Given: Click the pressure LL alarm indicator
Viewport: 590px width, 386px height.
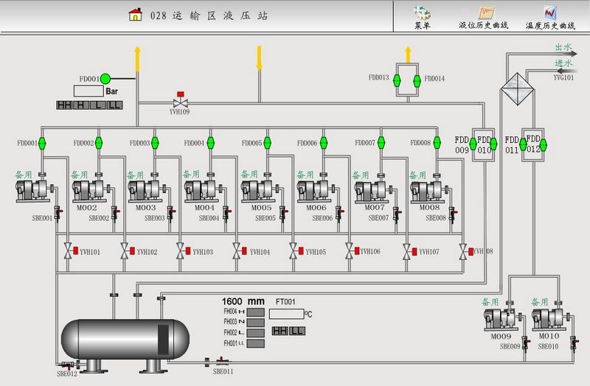Looking at the screenshot, I should click(115, 105).
